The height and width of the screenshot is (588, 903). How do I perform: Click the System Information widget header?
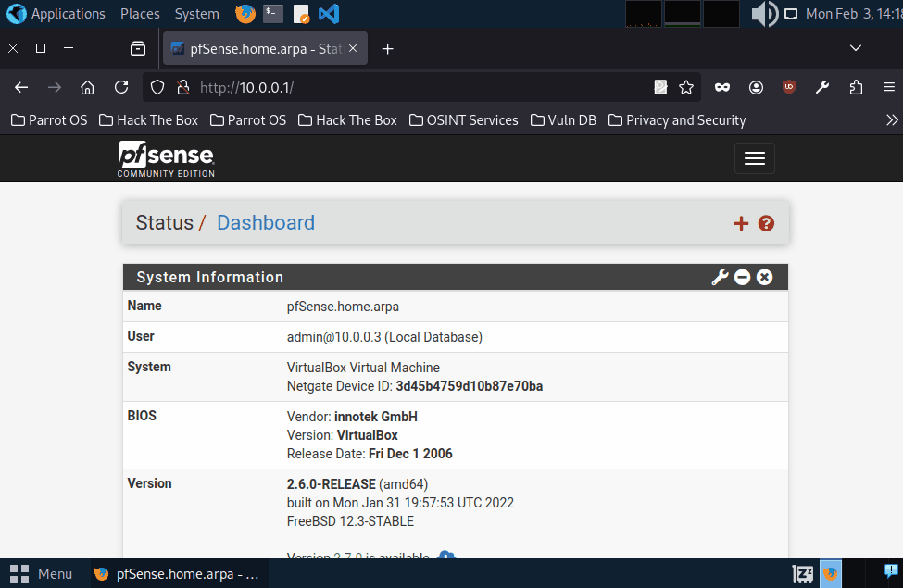(x=456, y=277)
